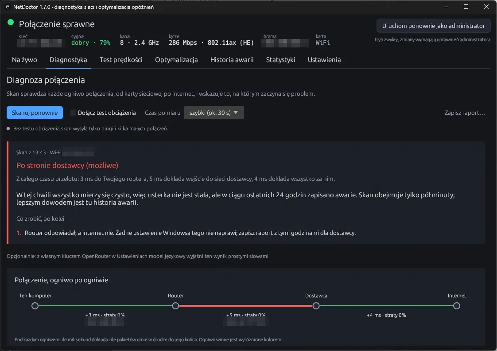Click the "Co zrobić, po kolei" subheading
Screen dimensions: 497x351
click(x=40, y=218)
